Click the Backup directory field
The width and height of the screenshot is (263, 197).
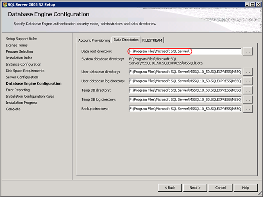pyautogui.click(x=185, y=109)
